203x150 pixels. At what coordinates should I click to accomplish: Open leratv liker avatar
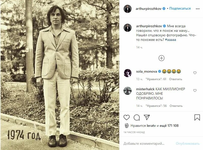(126, 126)
